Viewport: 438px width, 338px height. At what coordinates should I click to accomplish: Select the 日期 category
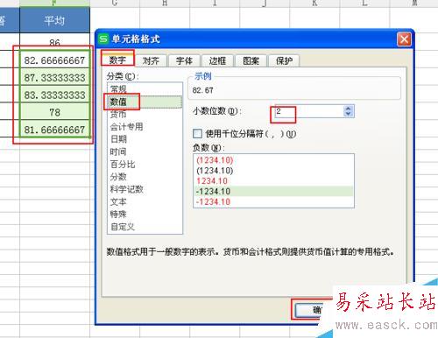[x=145, y=139]
